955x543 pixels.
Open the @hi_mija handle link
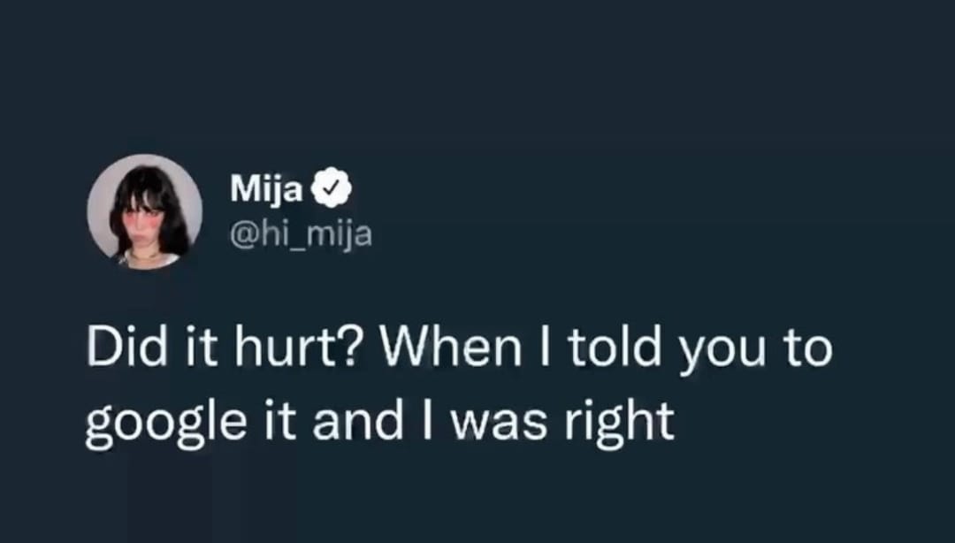pyautogui.click(x=301, y=235)
